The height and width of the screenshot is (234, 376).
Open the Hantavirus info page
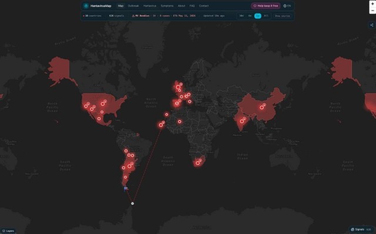coord(150,6)
